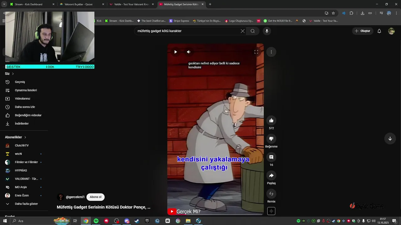Open Chrome profile avatar in toolbar

pos(389,13)
